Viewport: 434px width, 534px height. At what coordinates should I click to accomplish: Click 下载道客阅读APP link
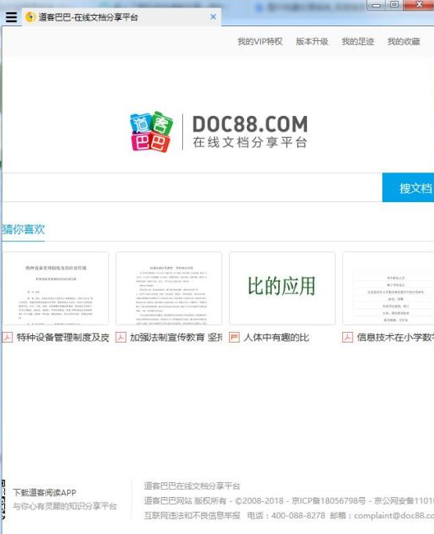44,492
